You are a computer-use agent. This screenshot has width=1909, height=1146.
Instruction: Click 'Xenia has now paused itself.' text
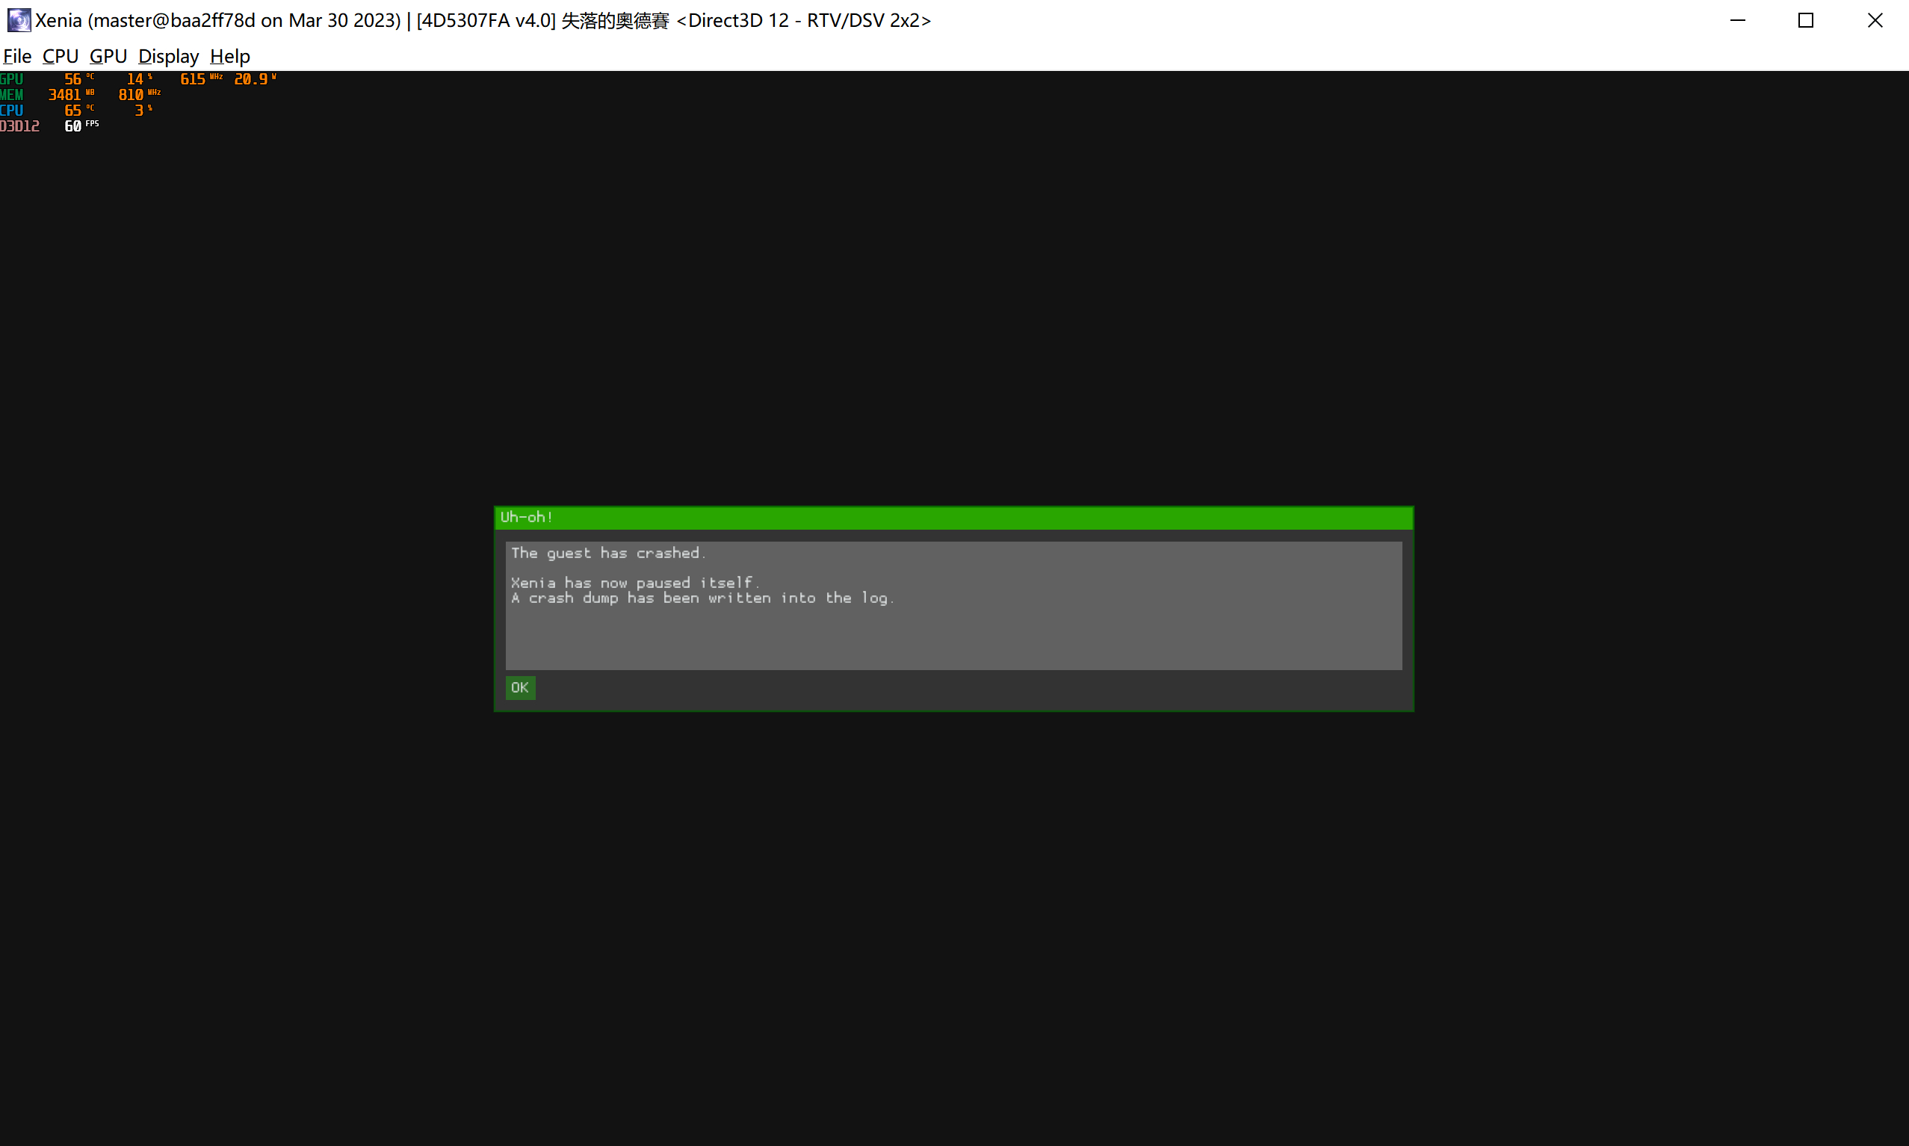coord(636,583)
